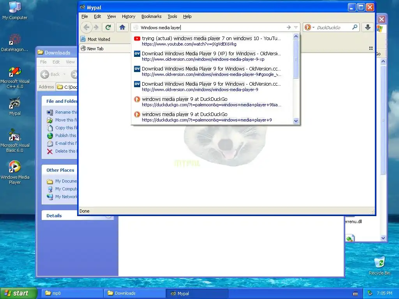
Task: Open the Help menu in Mypal
Action: click(x=187, y=16)
